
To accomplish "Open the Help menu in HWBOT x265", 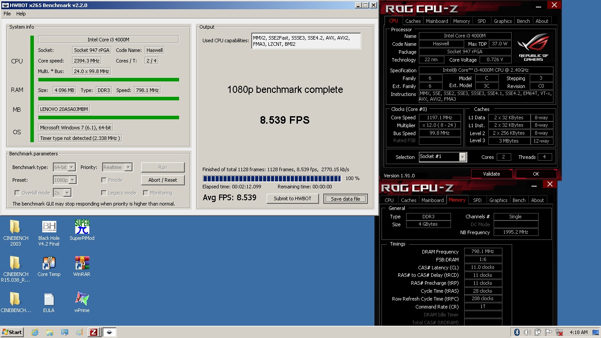I will (21, 14).
